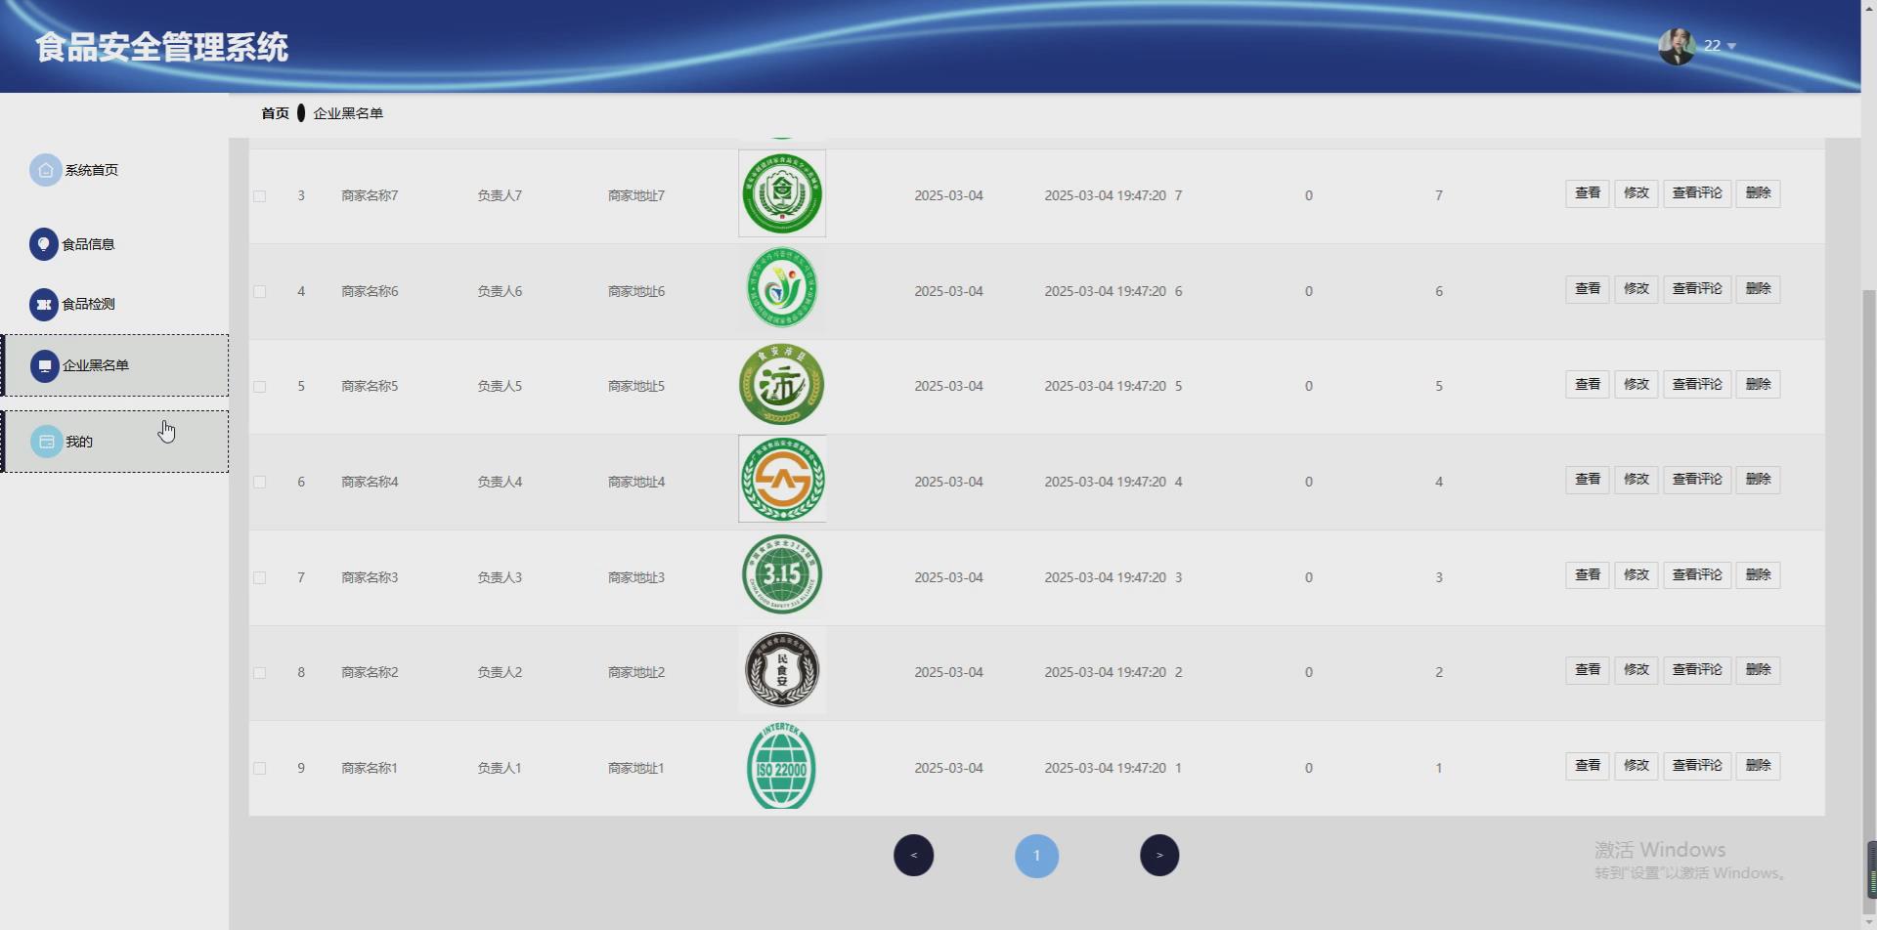The height and width of the screenshot is (930, 1877).
Task: Open the 我的 menu item
Action: [115, 442]
